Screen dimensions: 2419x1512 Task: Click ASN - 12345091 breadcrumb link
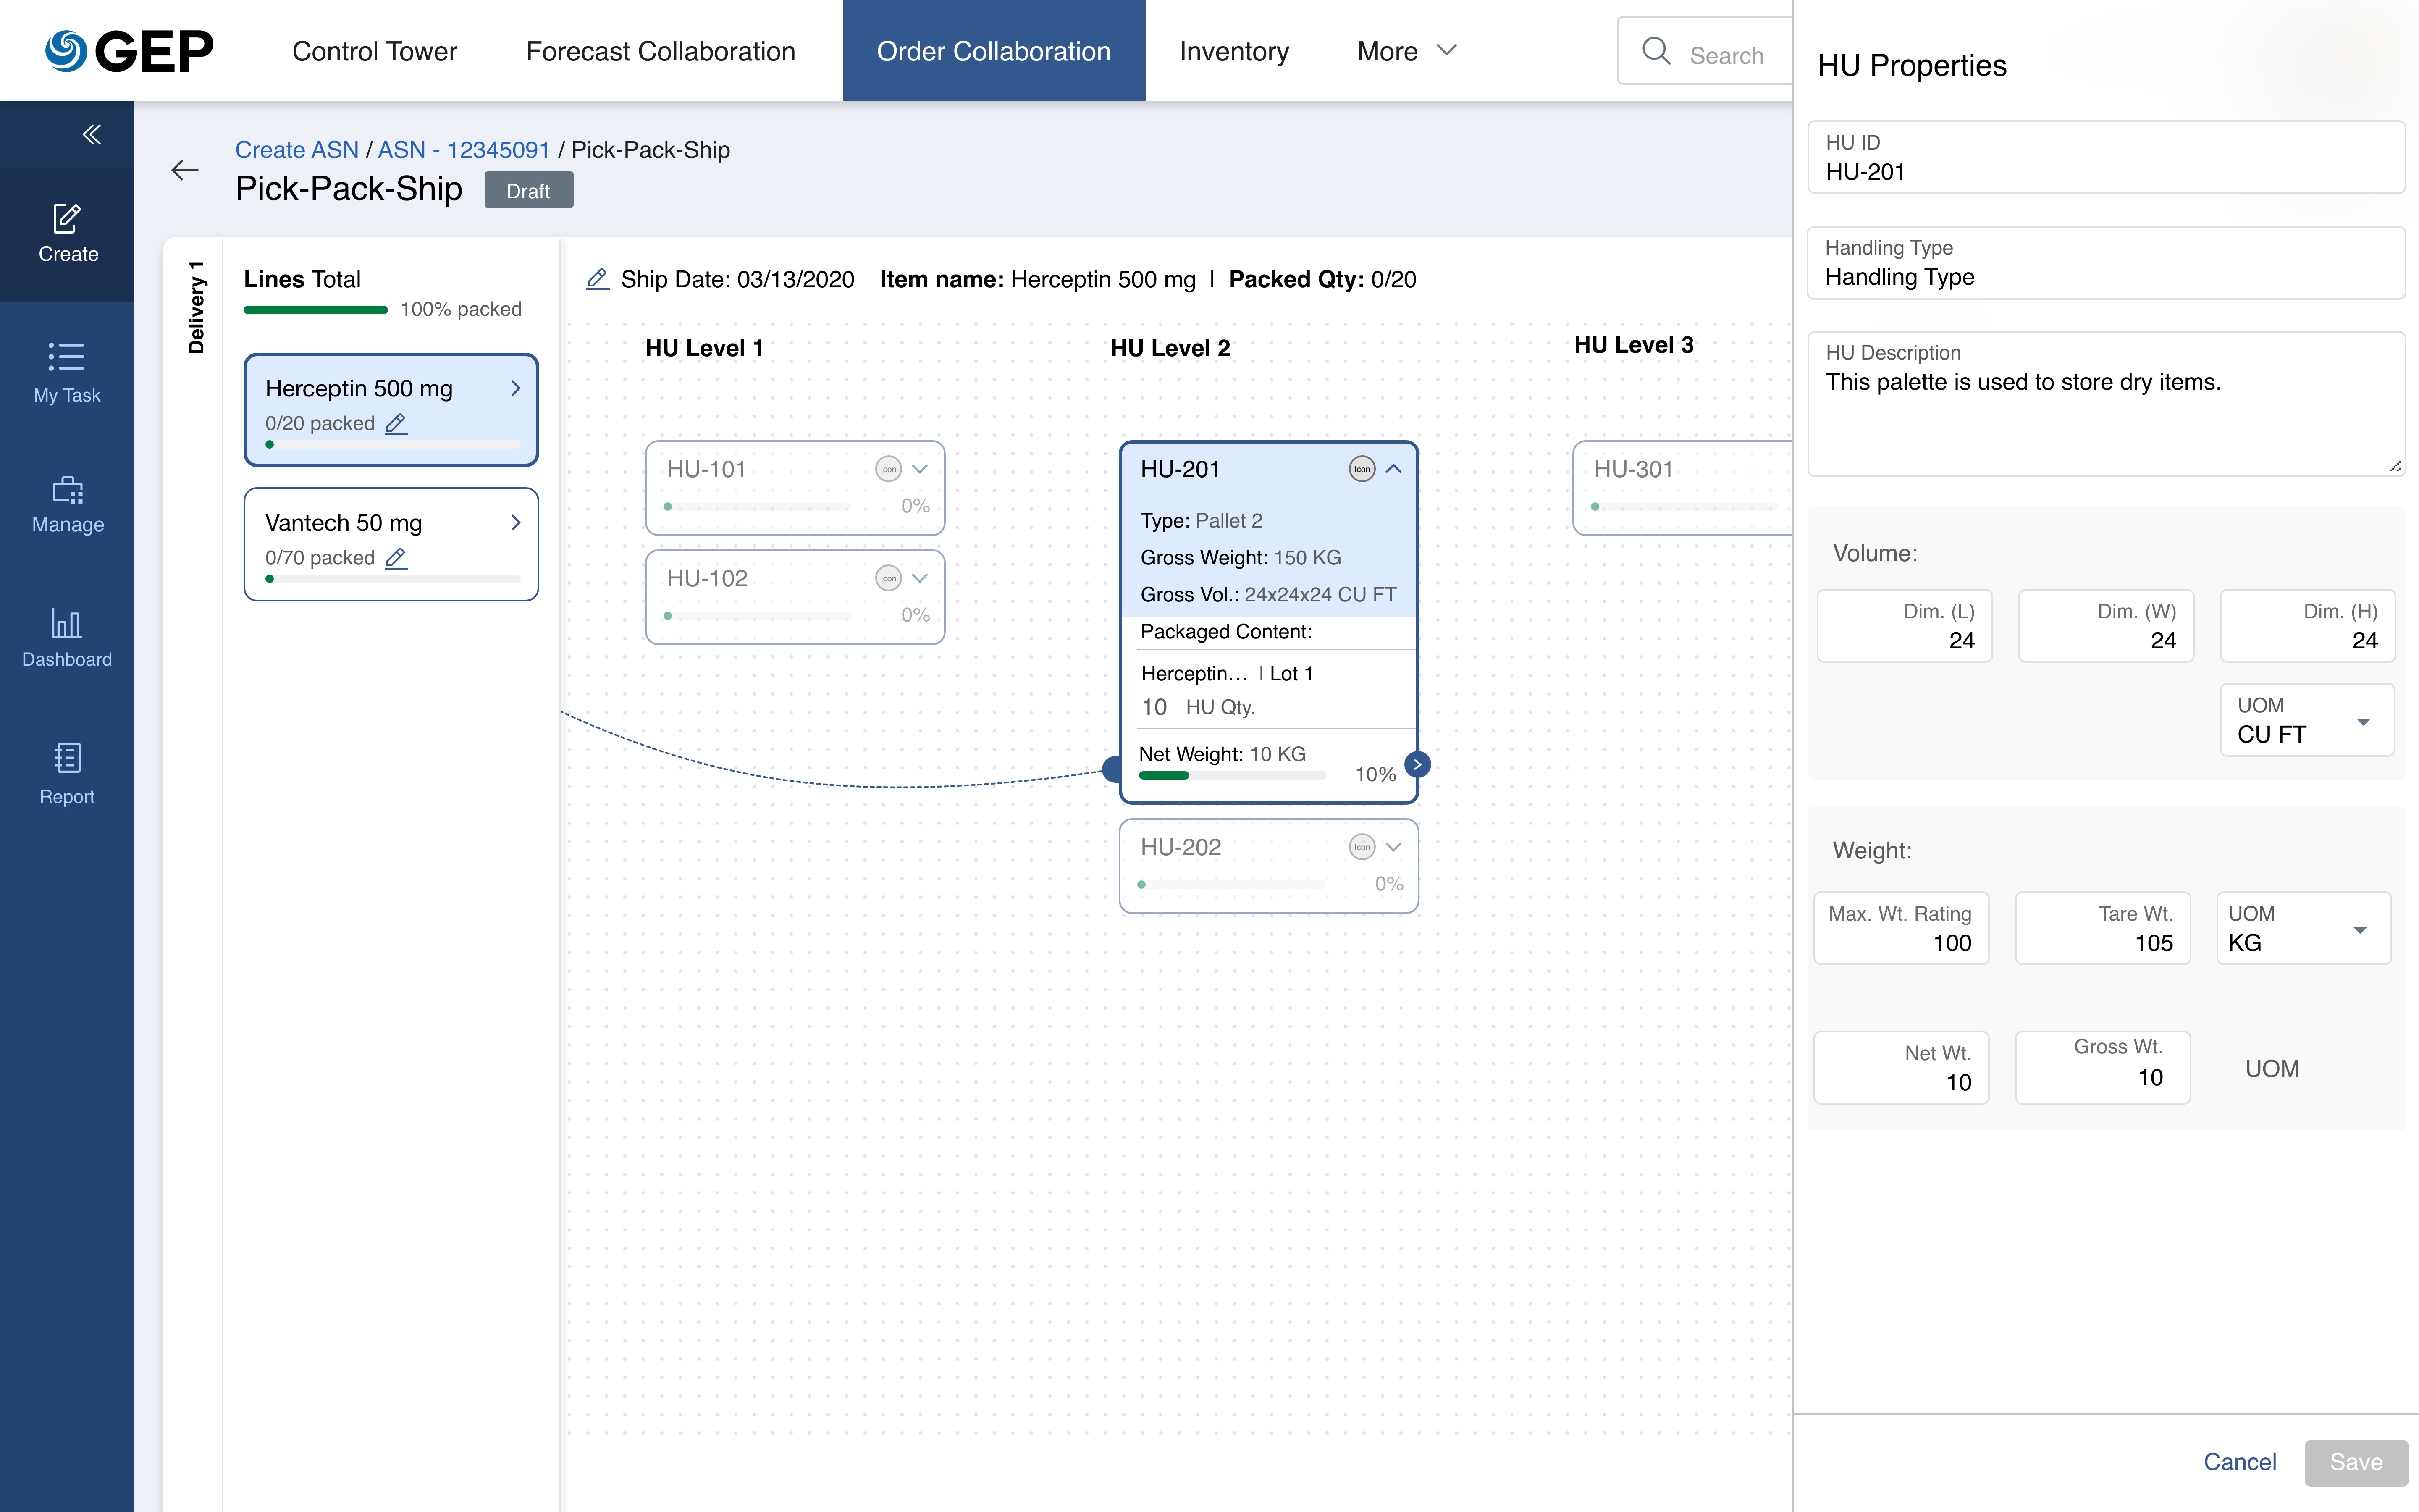[464, 150]
